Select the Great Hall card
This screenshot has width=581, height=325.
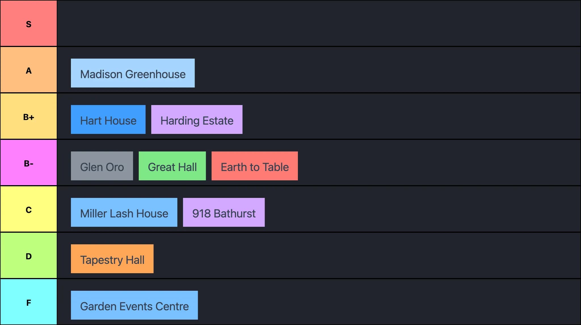(172, 166)
